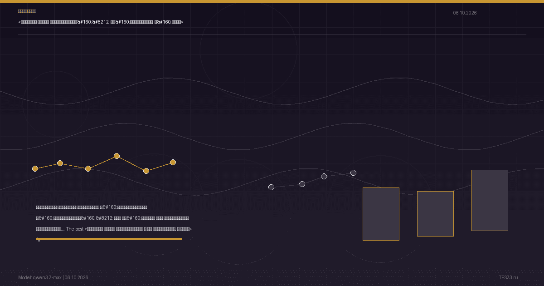
Task: Open the TES73.ru link in the footer
Action: [508, 277]
